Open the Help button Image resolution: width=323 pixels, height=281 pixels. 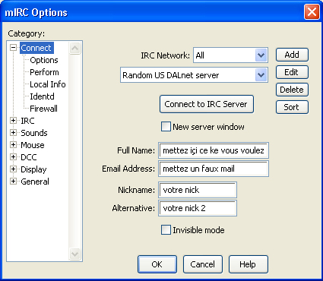click(x=248, y=264)
